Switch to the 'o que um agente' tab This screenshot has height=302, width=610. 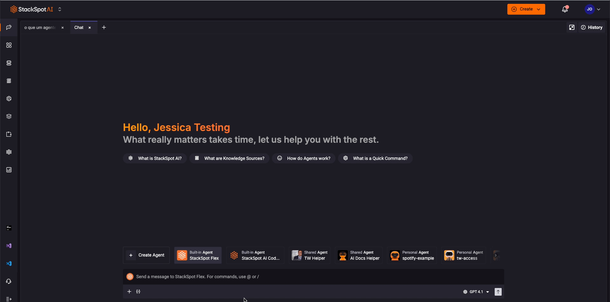click(40, 28)
